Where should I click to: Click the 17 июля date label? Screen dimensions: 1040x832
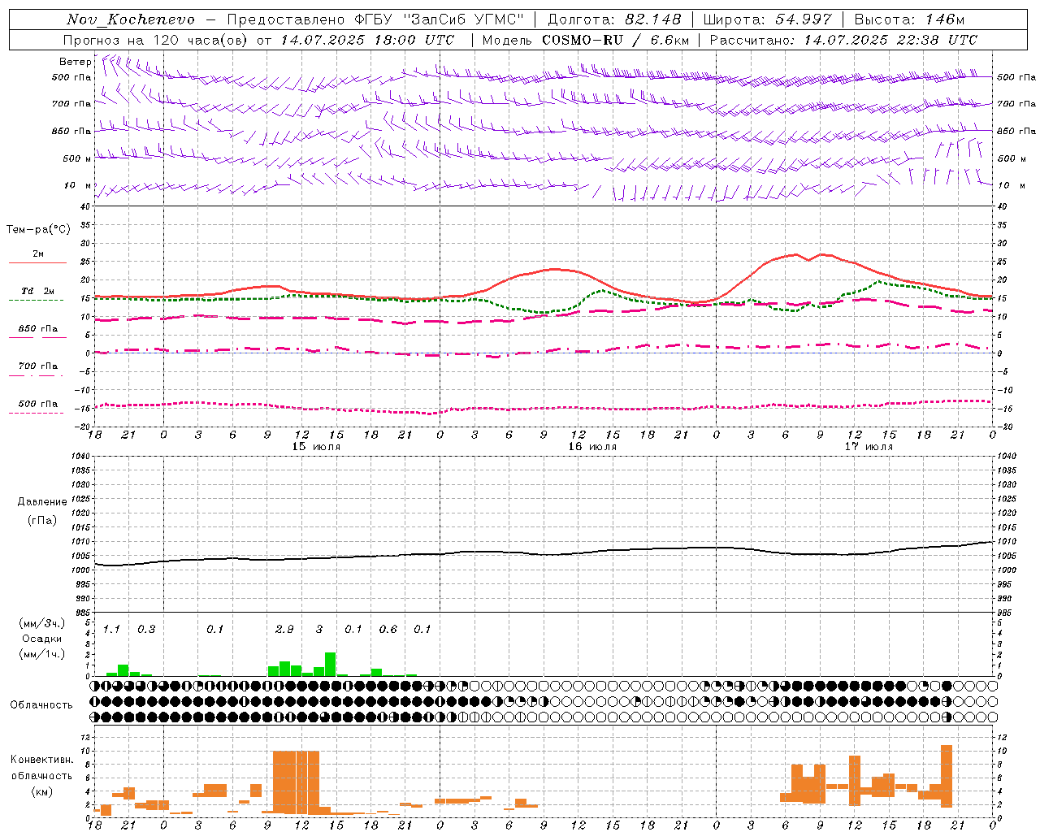coord(869,447)
